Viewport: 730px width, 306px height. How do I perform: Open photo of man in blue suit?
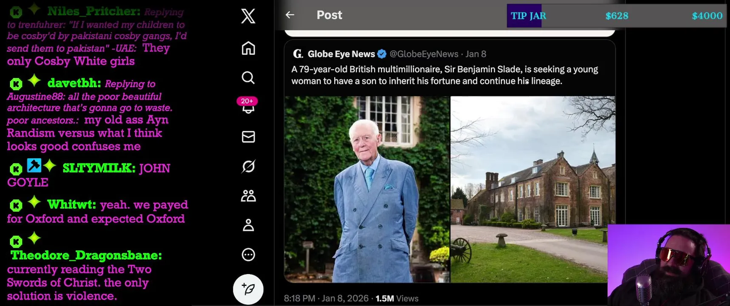[367, 189]
